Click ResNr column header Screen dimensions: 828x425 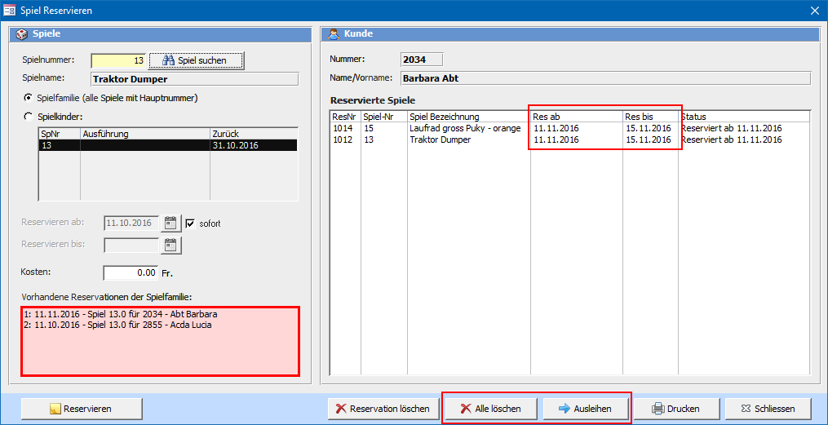click(345, 116)
